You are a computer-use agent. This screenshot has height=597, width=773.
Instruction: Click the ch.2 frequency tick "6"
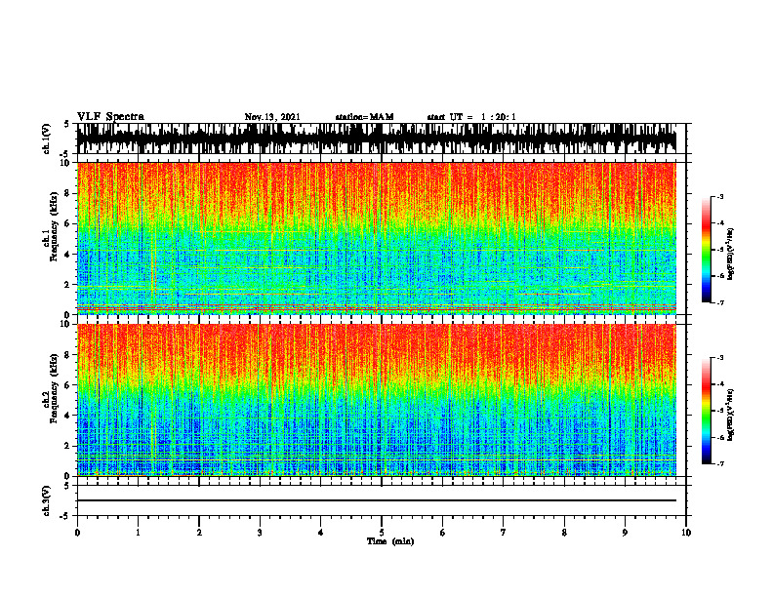point(67,385)
